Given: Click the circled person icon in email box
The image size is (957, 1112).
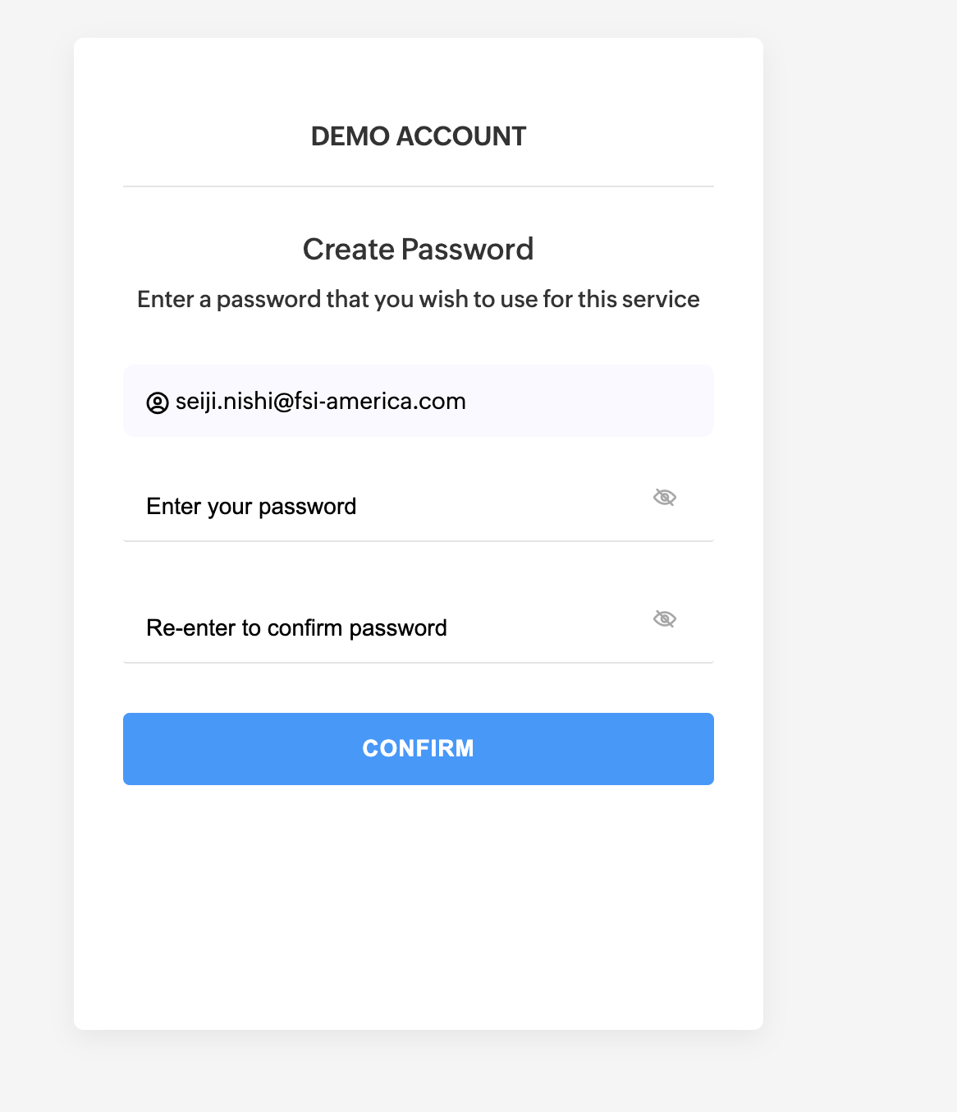Looking at the screenshot, I should pos(158,402).
